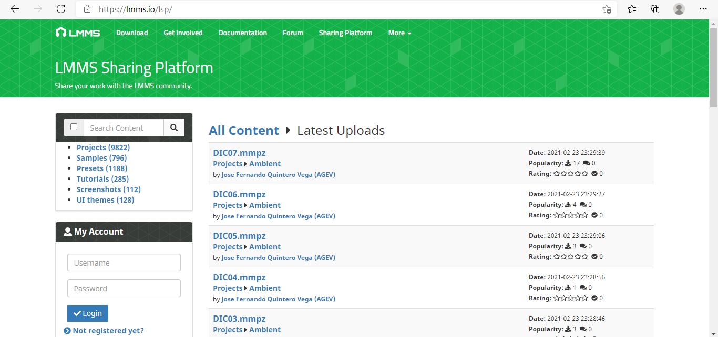The height and width of the screenshot is (337, 718).
Task: Open the Download nav item
Action: 132,33
